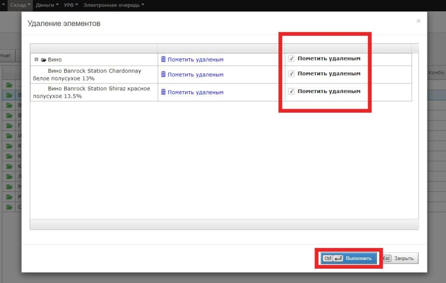Collapse the Вино tree node

pyautogui.click(x=36, y=59)
